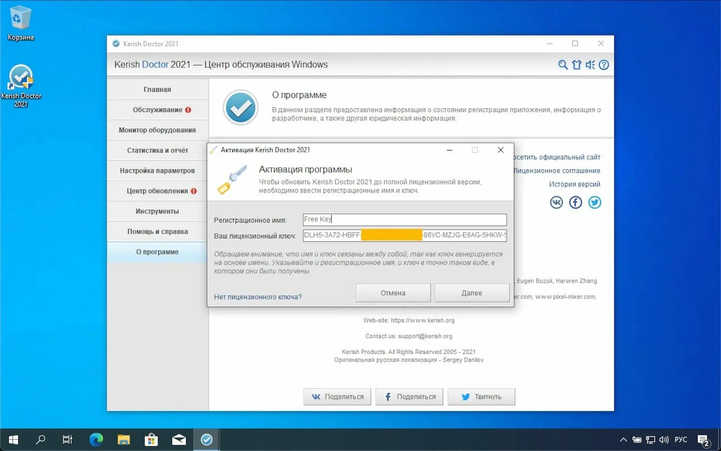Focus the Ваш лицензионный ключ field
This screenshot has width=721, height=451.
(405, 236)
